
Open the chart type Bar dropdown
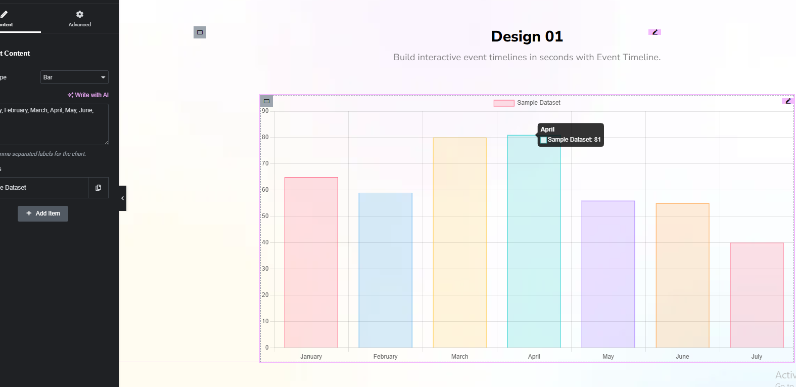[x=74, y=77]
